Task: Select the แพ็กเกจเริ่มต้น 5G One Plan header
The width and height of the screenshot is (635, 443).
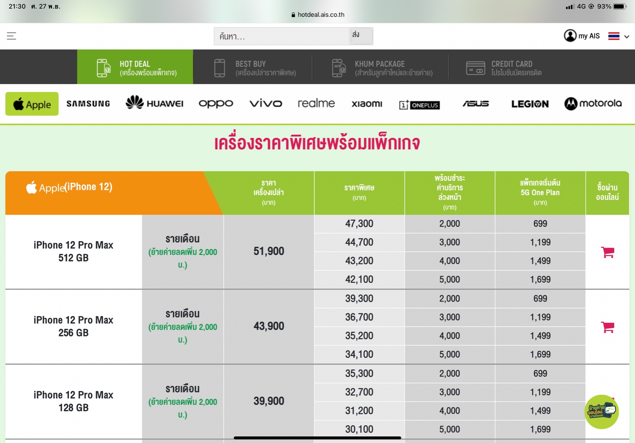Action: tap(540, 193)
